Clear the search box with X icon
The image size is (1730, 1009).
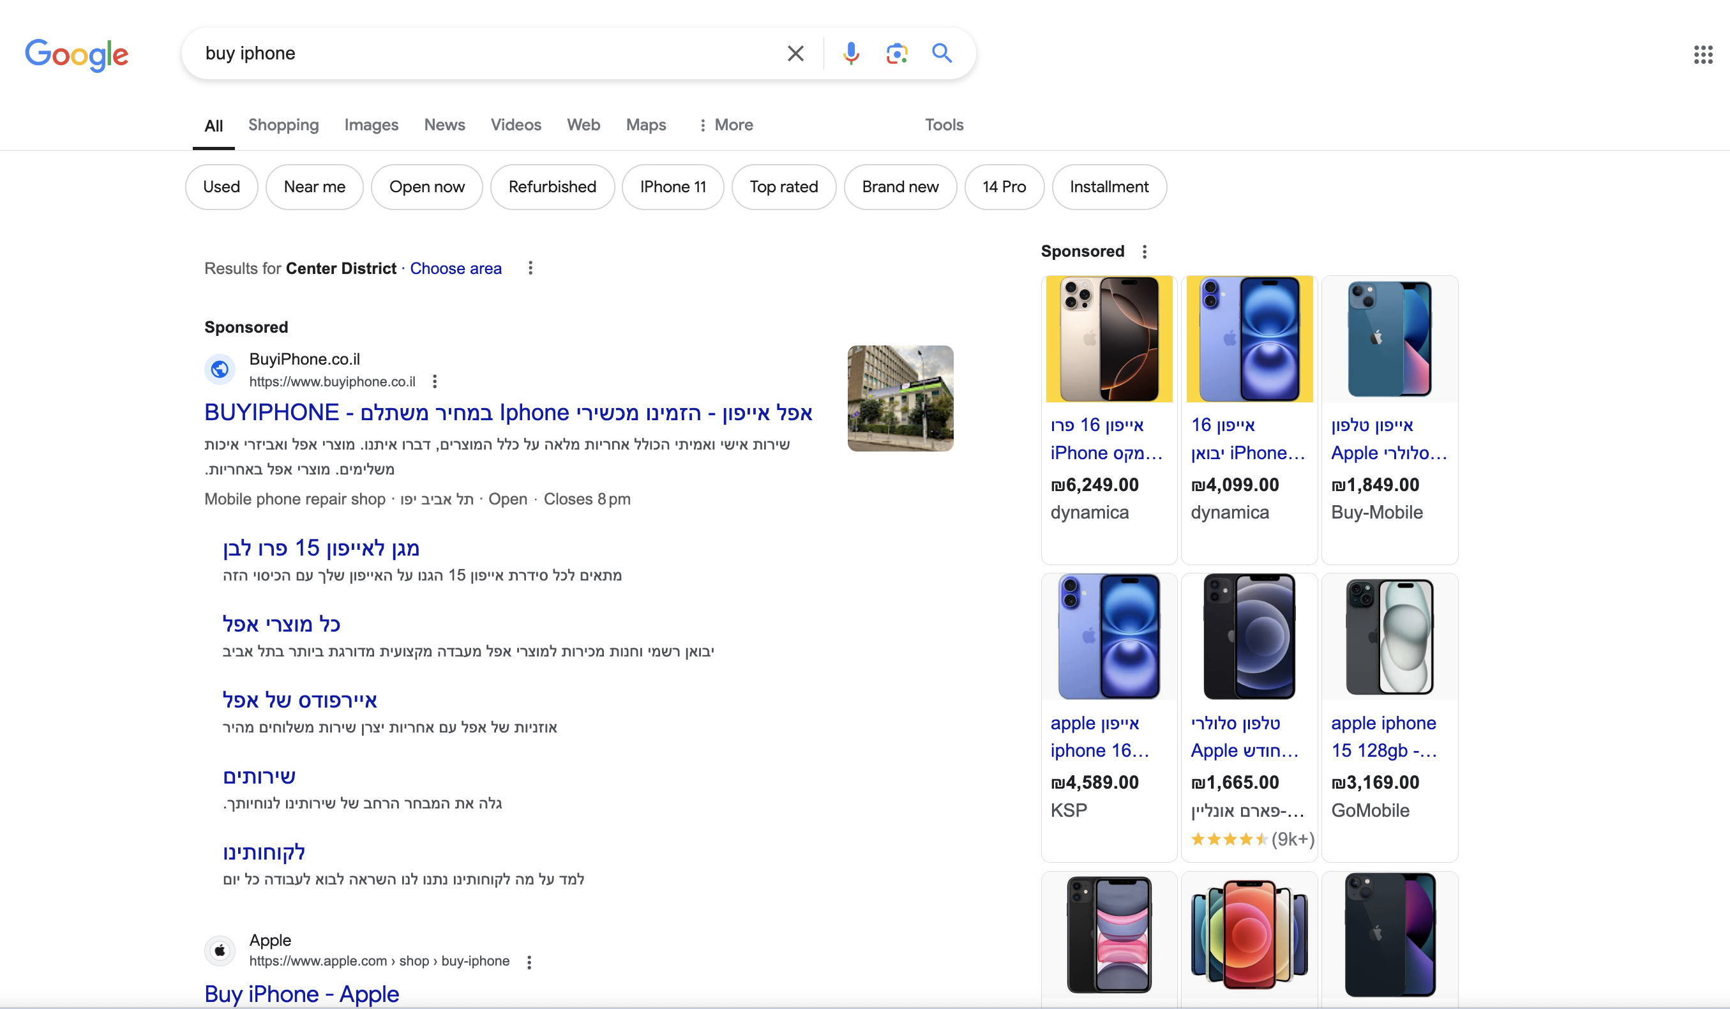point(795,53)
